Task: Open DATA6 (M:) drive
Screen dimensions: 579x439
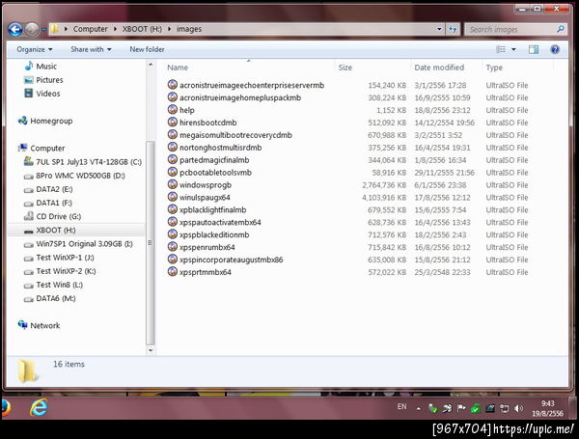Action: [50, 298]
